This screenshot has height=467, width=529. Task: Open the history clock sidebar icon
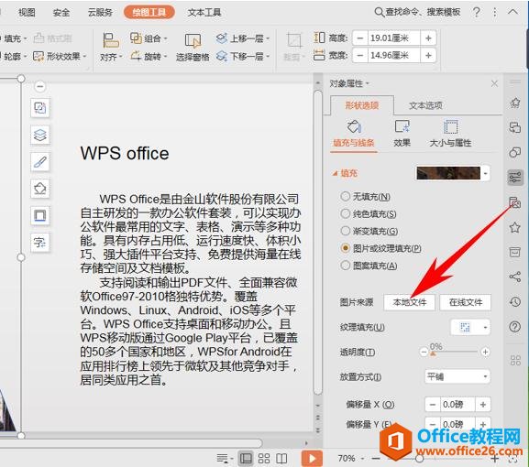pos(515,302)
